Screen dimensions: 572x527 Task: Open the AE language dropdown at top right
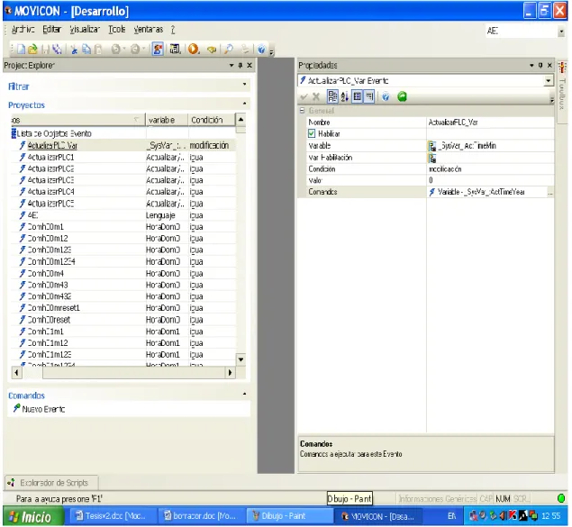[x=561, y=32]
